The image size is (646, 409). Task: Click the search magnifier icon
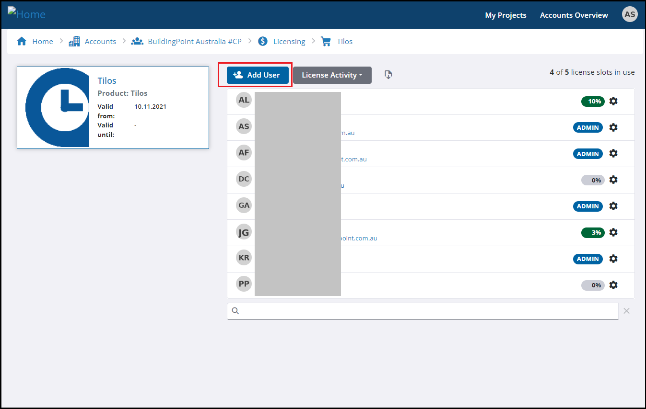[x=235, y=311]
